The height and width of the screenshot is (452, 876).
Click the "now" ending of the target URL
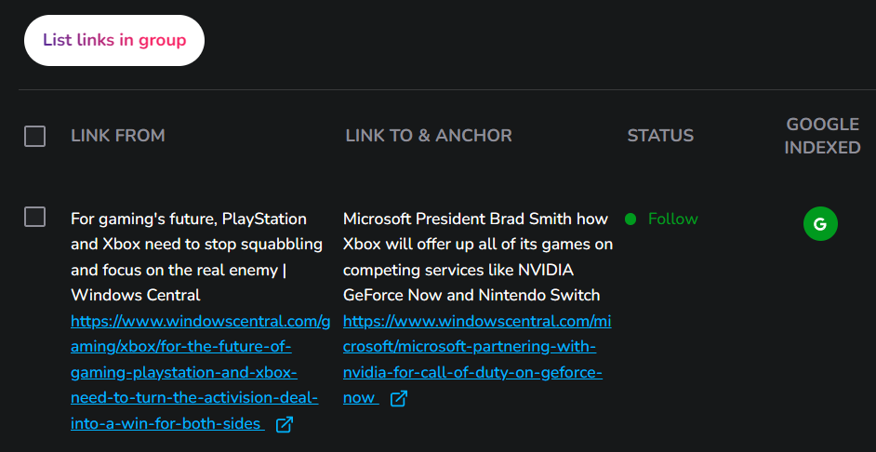[x=360, y=398]
